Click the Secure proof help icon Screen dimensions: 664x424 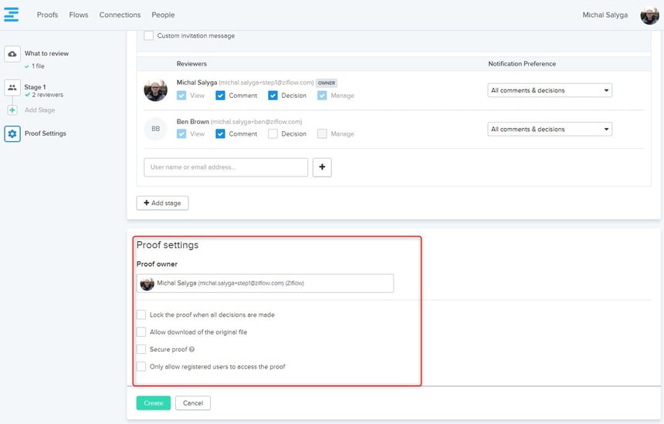tap(191, 349)
